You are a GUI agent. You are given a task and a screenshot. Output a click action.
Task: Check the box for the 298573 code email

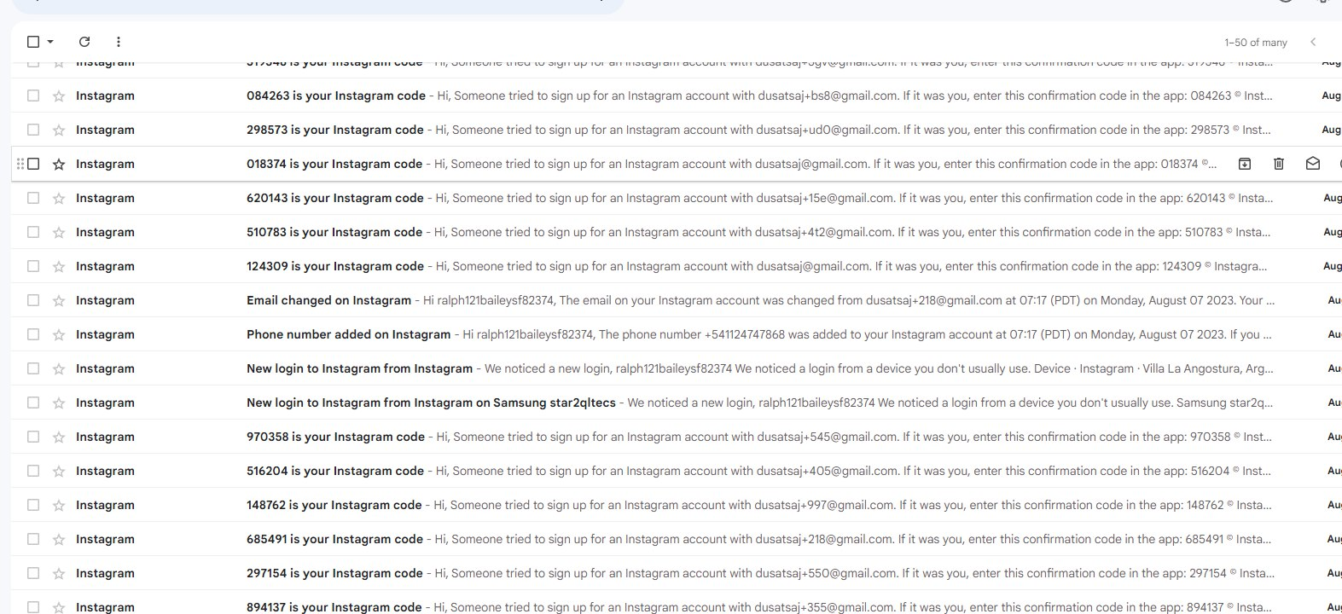click(33, 130)
